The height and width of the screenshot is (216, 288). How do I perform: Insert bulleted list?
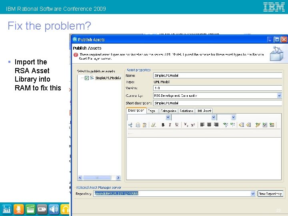(x=232, y=125)
